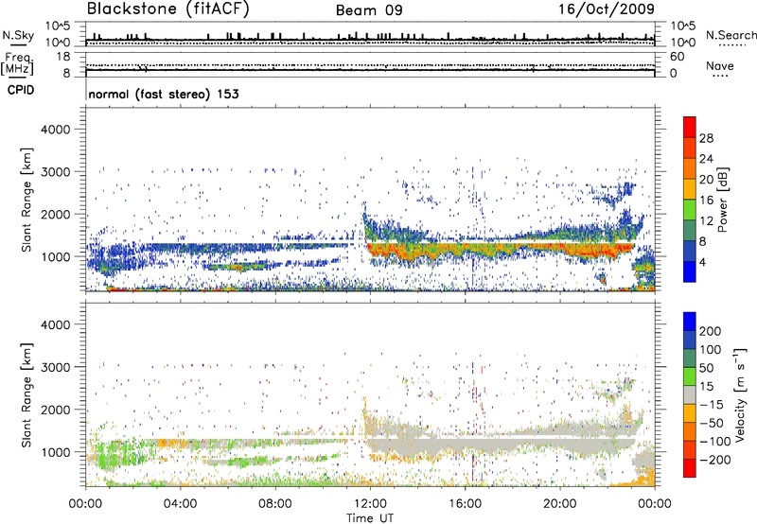Viewport: 757px width, 524px height.
Task: Click the "15" label on Velocity colorbar
Action: tap(706, 387)
